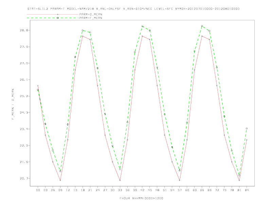Image resolution: width=269 pixels, height=207 pixels.
Task: Click the x-axis tick label 39
Action: point(135,190)
